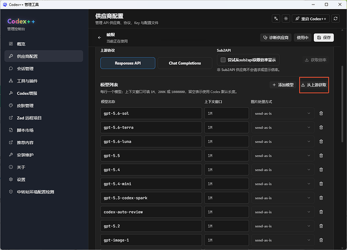The width and height of the screenshot is (347, 250).
Task: Open Codex增强 in the sidebar
Action: [44, 93]
